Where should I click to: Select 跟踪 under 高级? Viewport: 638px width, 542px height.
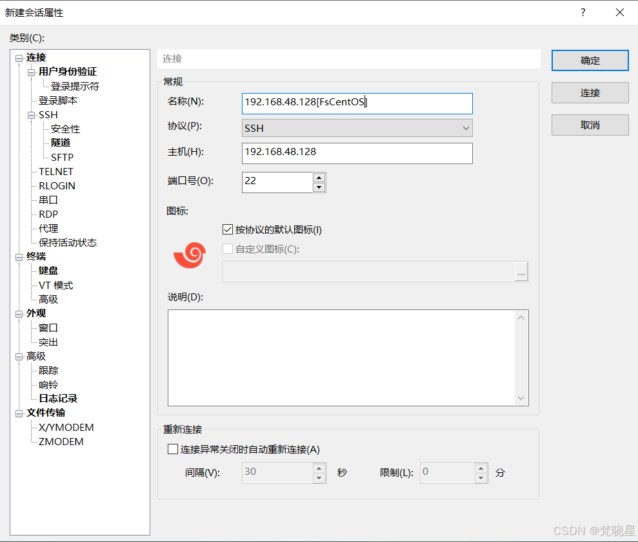[x=48, y=370]
